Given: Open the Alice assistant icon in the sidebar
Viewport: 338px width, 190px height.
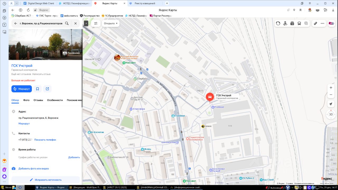Looking at the screenshot, I should click(x=4, y=176).
